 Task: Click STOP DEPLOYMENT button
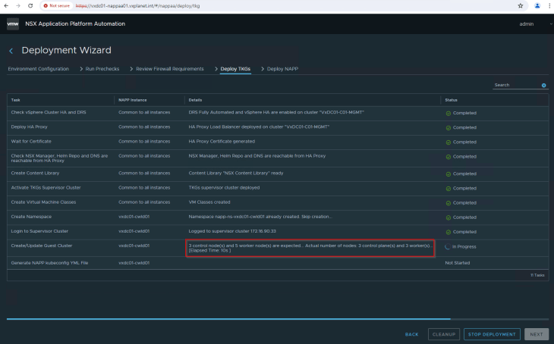click(492, 334)
